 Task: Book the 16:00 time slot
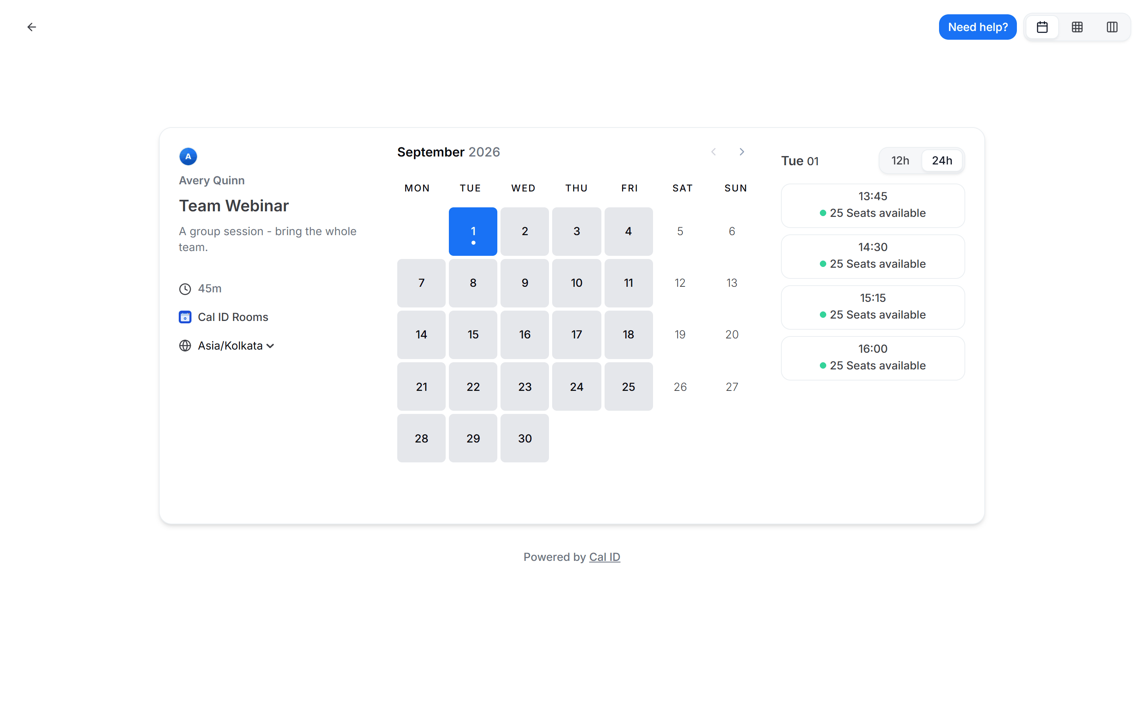click(x=873, y=358)
